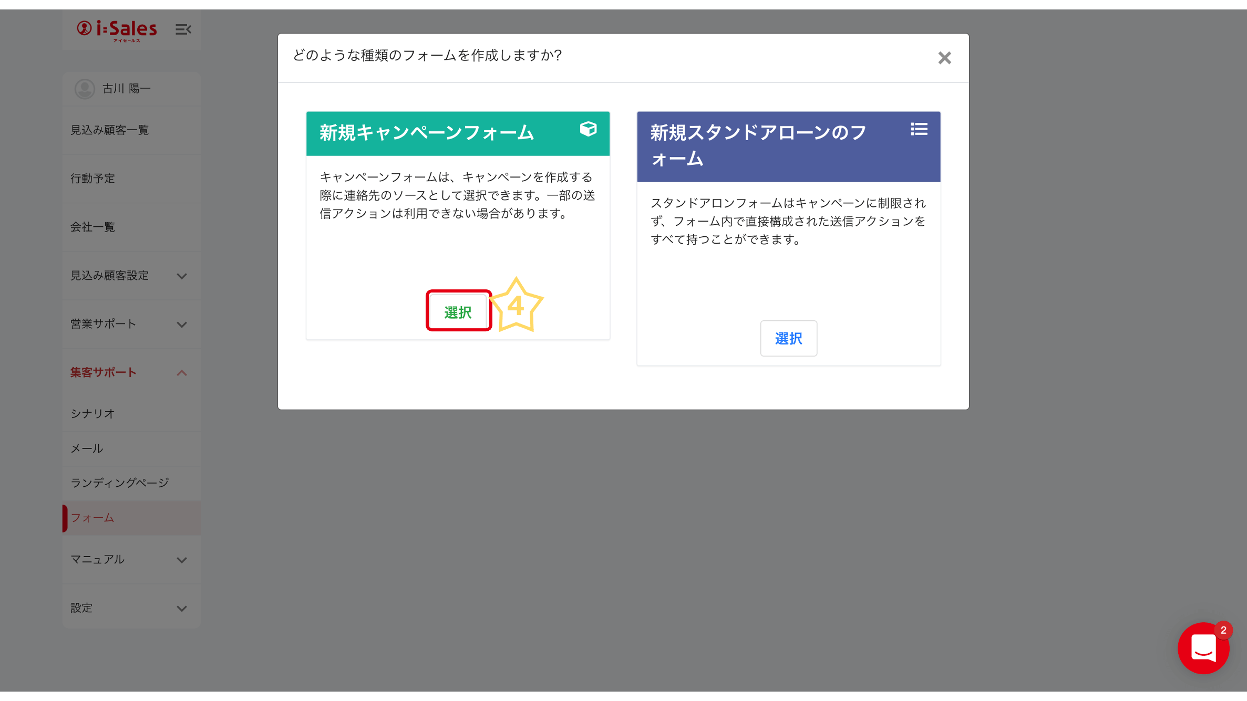Collapse sidebar with hamburger menu icon
This screenshot has height=701, width=1247.
point(183,29)
